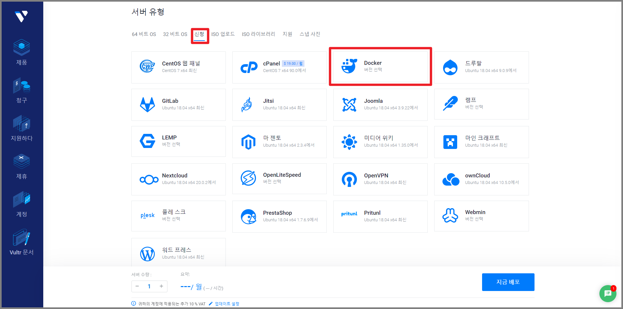
Task: Switch to the ISO 업로드 tab
Action: pyautogui.click(x=223, y=34)
